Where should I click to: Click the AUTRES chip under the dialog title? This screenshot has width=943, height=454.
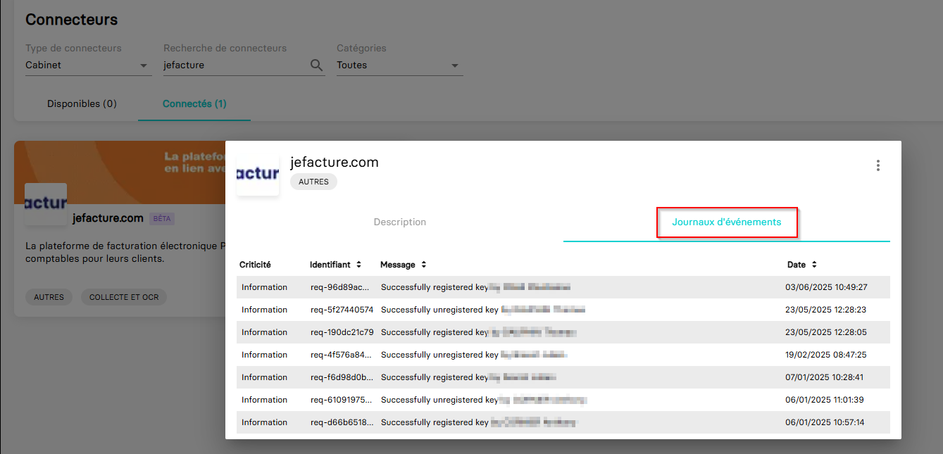click(314, 182)
